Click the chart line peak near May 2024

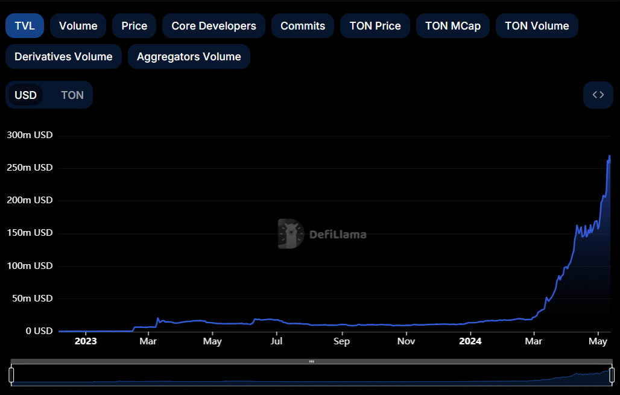point(609,156)
